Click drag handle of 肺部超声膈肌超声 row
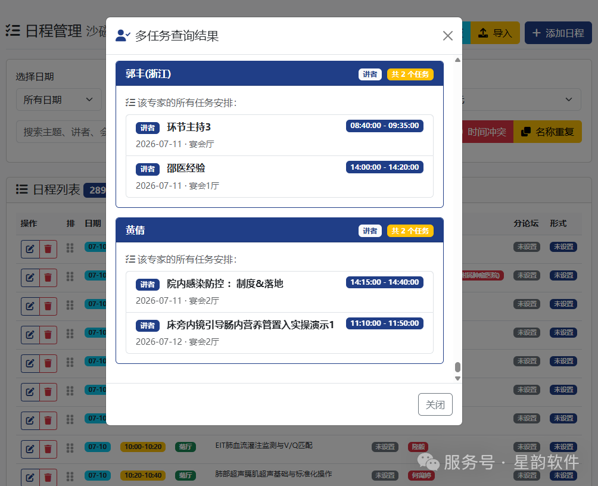 (x=70, y=476)
